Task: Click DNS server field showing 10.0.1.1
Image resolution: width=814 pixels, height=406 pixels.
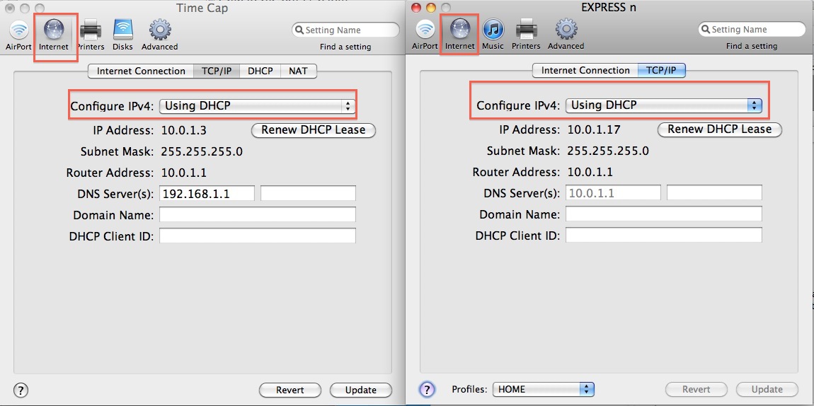Action: pos(613,193)
